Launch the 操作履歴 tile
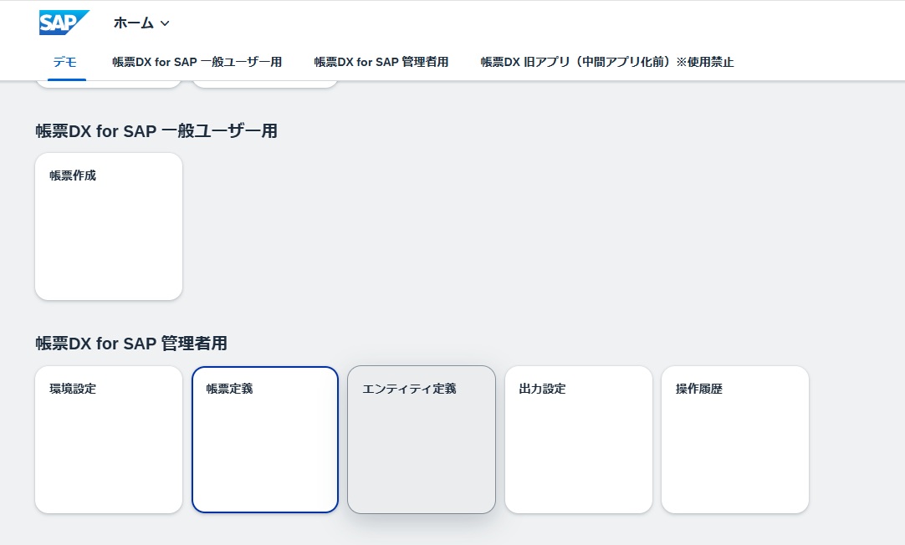Image resolution: width=905 pixels, height=545 pixels. (x=735, y=440)
